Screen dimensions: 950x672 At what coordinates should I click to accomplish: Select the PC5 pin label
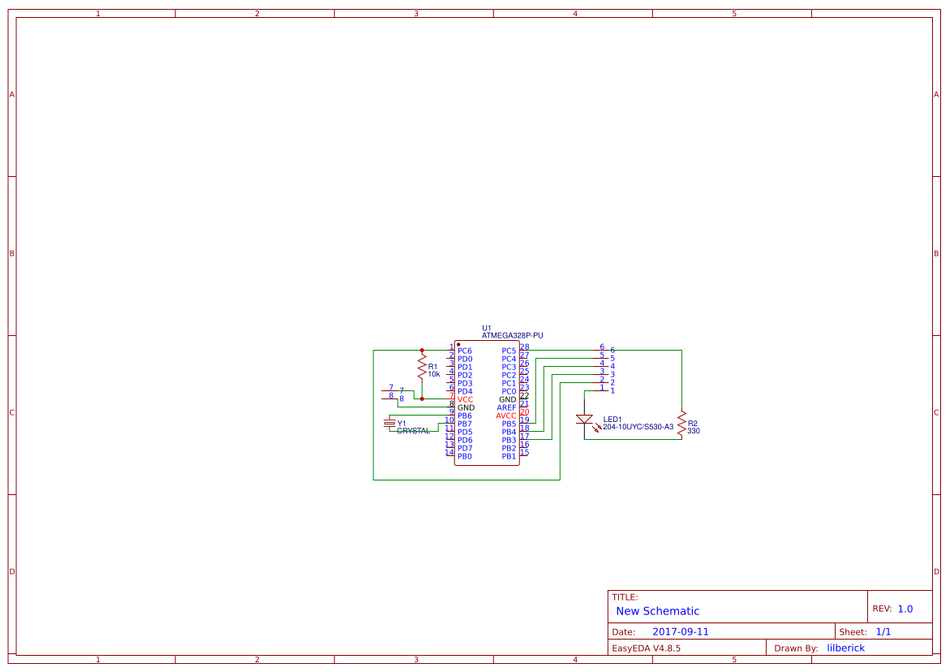pyautogui.click(x=509, y=351)
